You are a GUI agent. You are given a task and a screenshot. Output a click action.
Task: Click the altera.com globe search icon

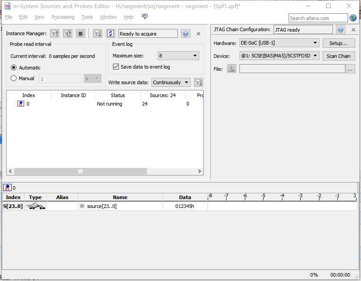pyautogui.click(x=353, y=18)
